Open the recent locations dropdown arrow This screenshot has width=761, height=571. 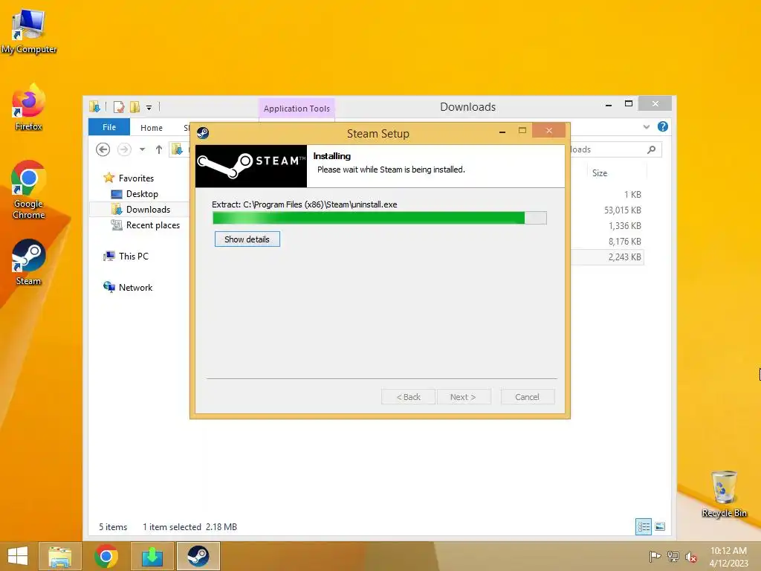(x=142, y=149)
